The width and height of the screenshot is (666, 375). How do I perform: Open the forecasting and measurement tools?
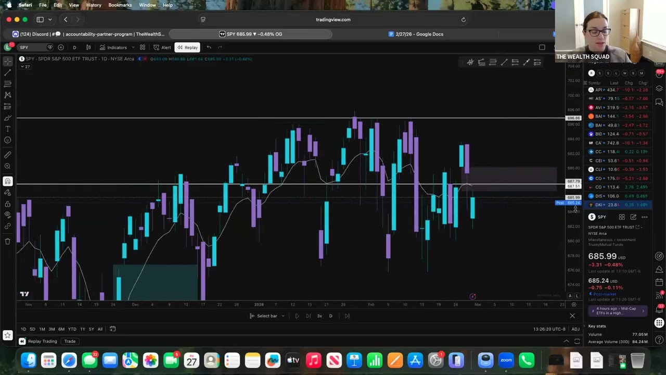pos(8,106)
